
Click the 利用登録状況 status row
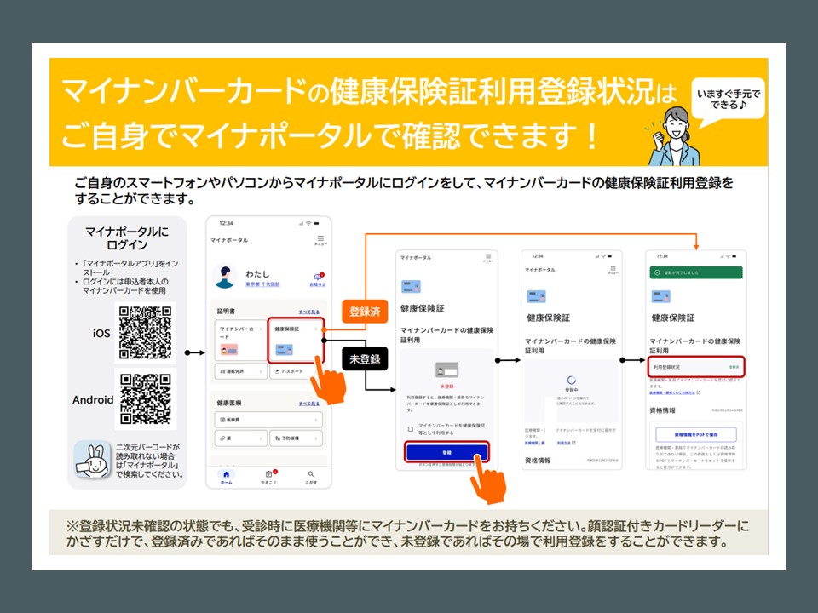pyautogui.click(x=696, y=367)
